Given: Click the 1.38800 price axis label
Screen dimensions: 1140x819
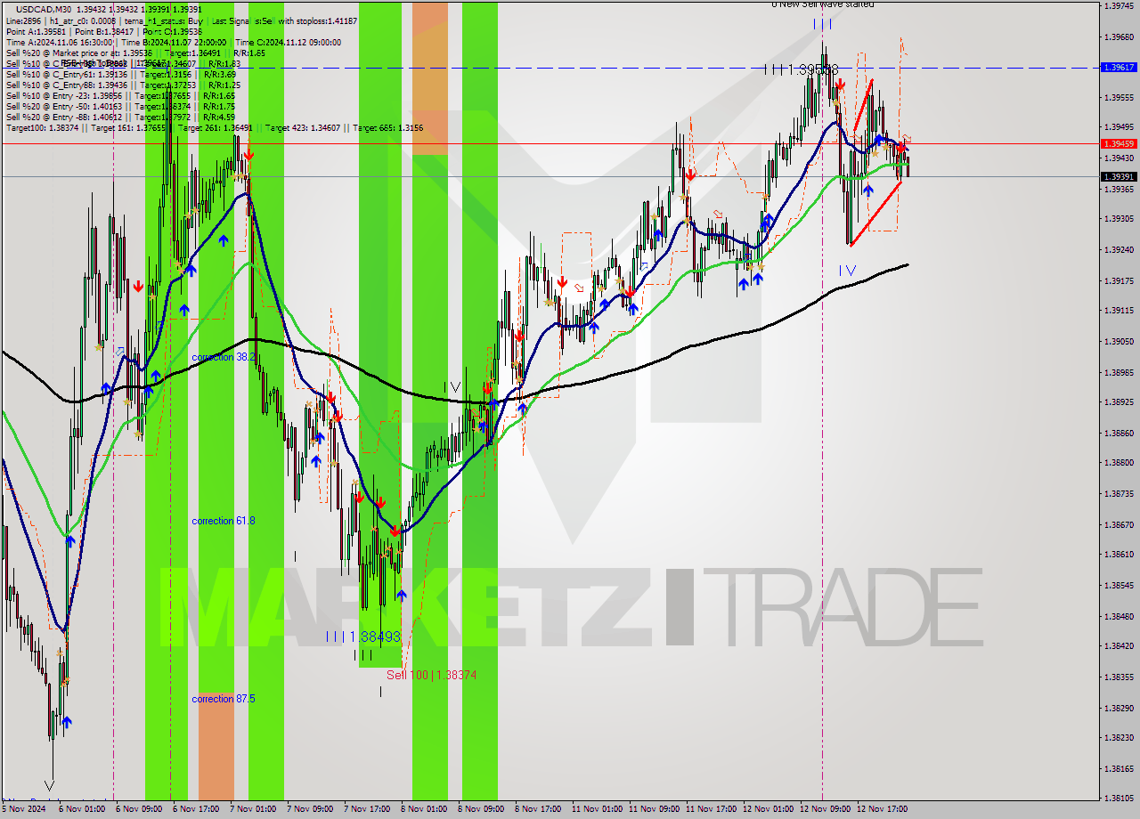Looking at the screenshot, I should tap(1118, 463).
